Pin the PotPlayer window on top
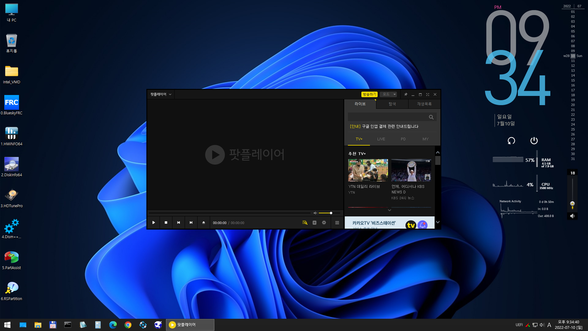 (x=406, y=94)
